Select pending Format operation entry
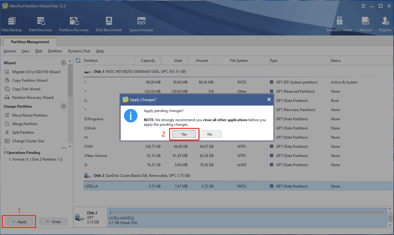394x235 pixels. click(35, 159)
